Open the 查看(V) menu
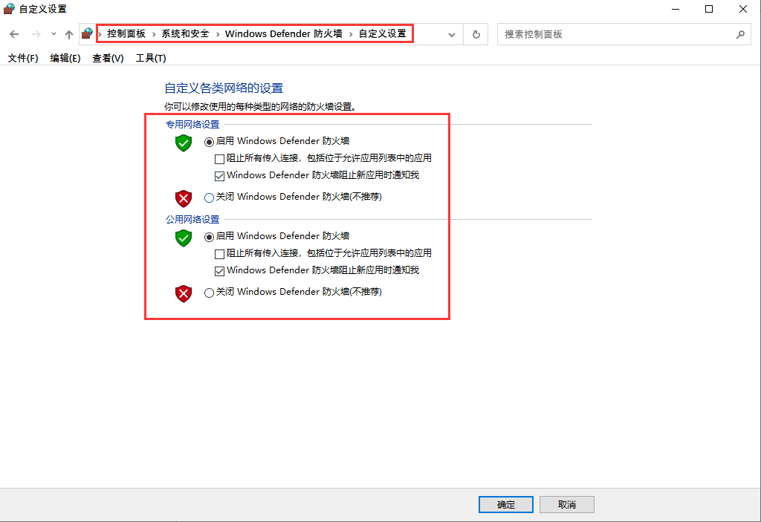Image resolution: width=761 pixels, height=522 pixels. [x=107, y=57]
